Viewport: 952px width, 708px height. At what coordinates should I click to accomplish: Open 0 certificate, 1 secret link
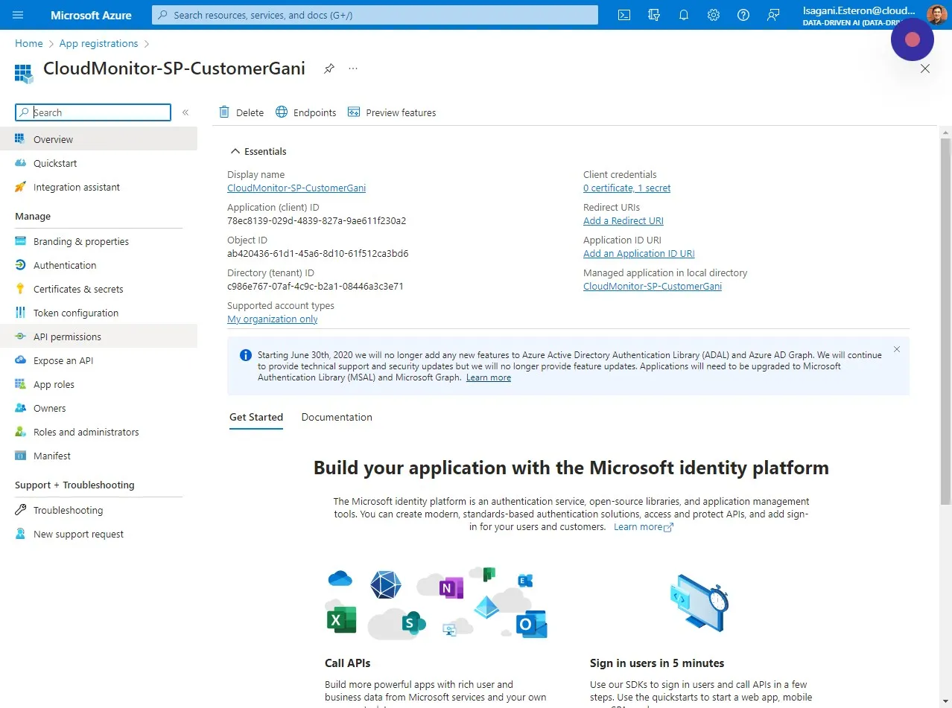point(626,188)
